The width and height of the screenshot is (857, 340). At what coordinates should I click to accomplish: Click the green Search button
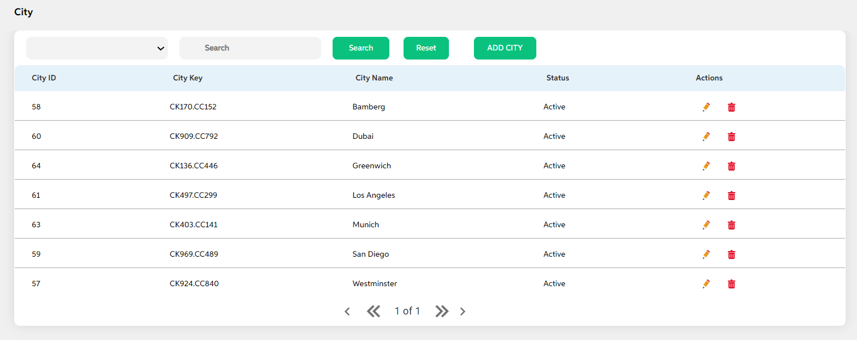[361, 48]
